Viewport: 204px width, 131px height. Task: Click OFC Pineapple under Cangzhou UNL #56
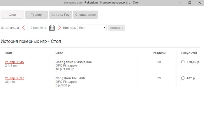click(66, 82)
